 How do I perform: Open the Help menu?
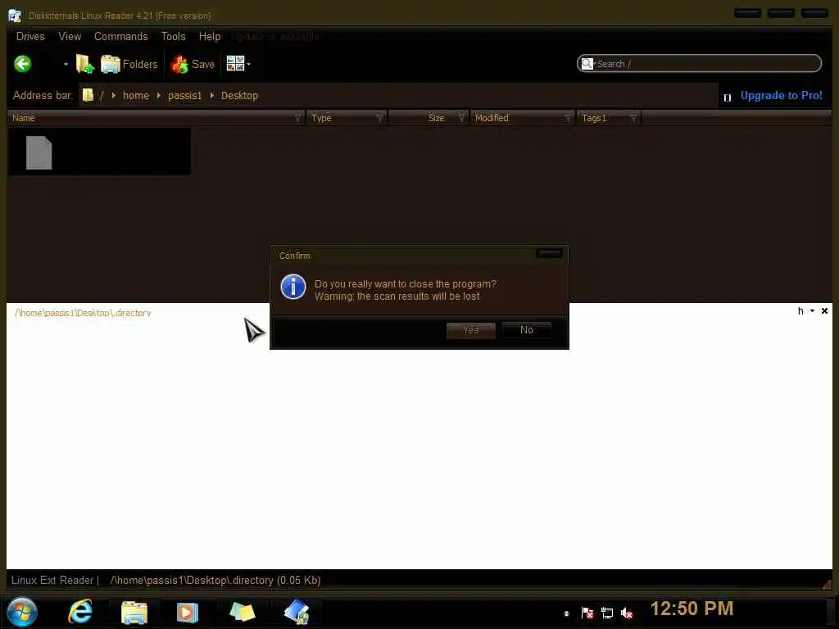click(x=210, y=36)
